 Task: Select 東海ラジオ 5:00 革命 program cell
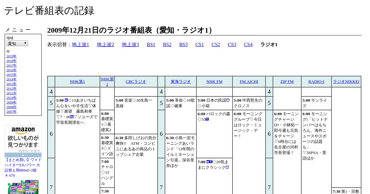click(181, 115)
